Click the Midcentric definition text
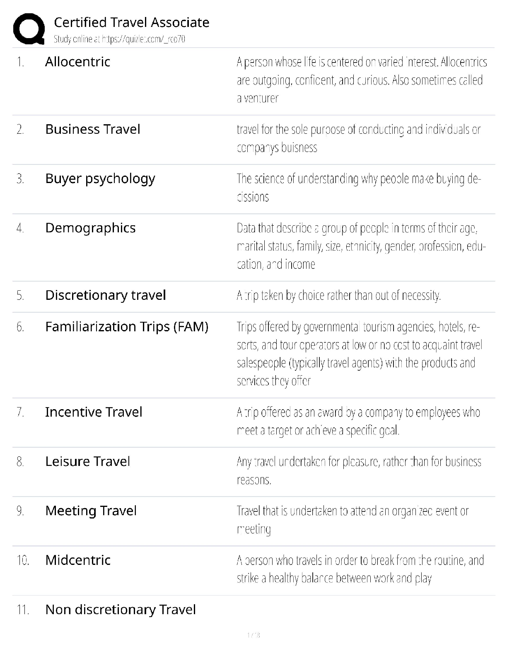The height and width of the screenshot is (656, 507). tap(360, 569)
